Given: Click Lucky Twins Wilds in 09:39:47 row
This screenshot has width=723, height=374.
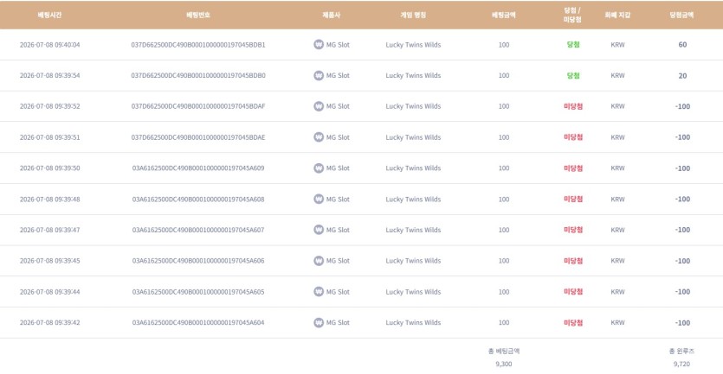Looking at the screenshot, I should pyautogui.click(x=413, y=230).
